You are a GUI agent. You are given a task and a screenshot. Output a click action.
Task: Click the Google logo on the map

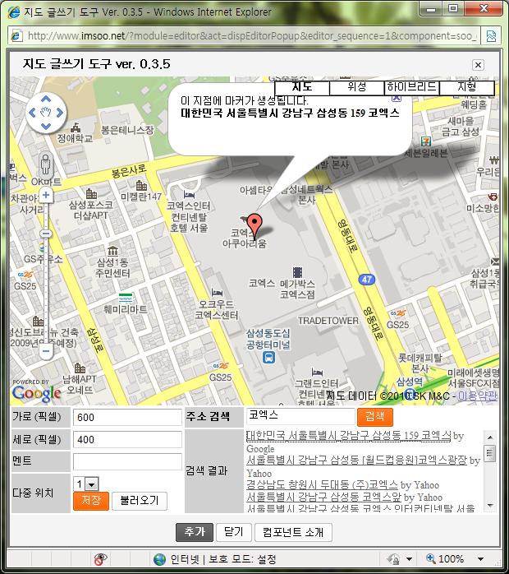(x=37, y=394)
